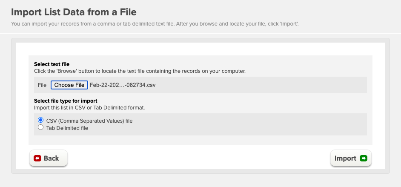Click the 'Select text file' section heading

52,64
